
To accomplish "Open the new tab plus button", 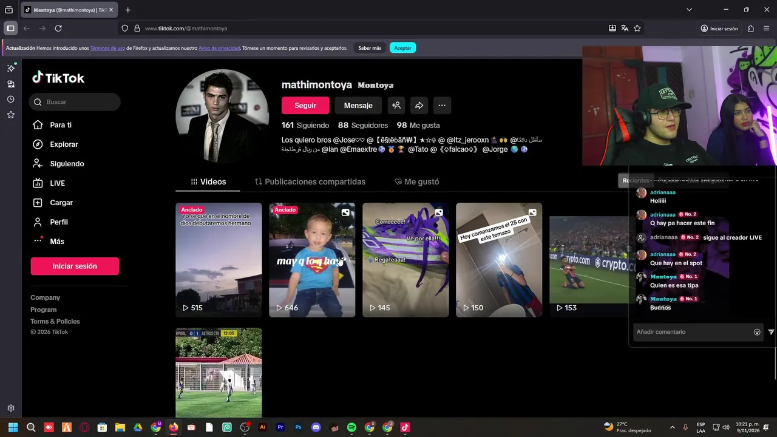I will 127,10.
